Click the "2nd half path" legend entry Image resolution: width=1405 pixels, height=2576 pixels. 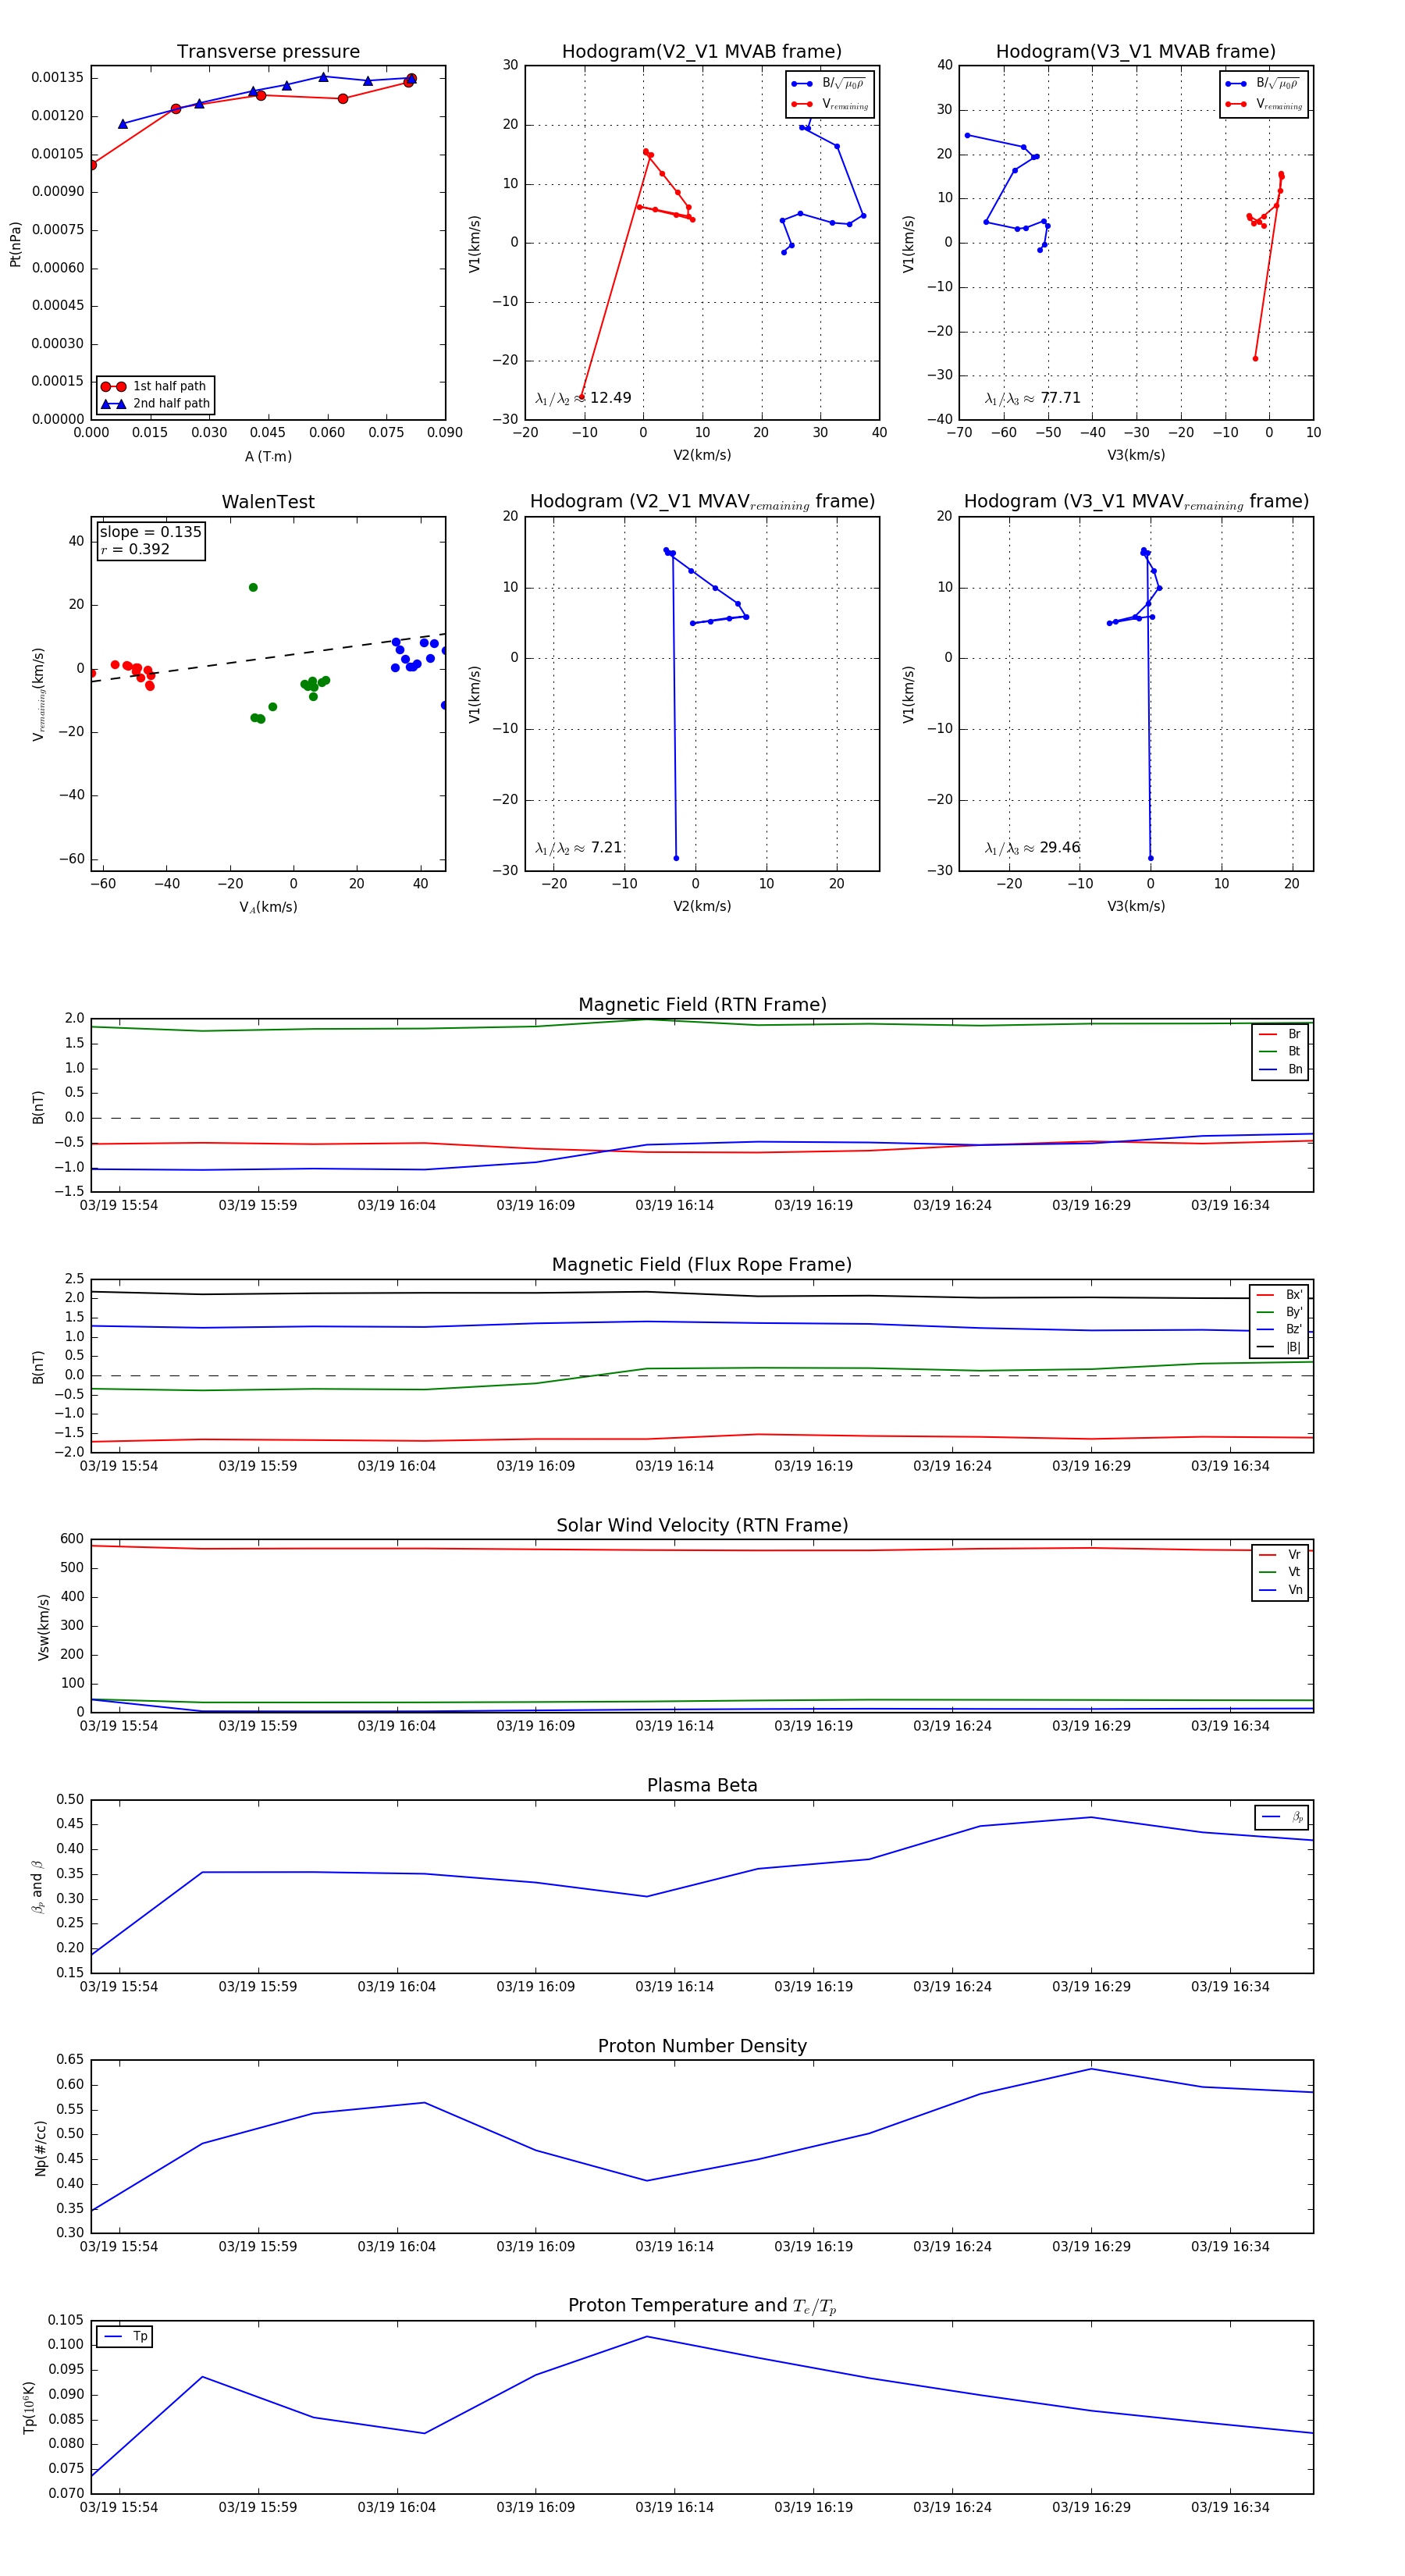tap(156, 403)
